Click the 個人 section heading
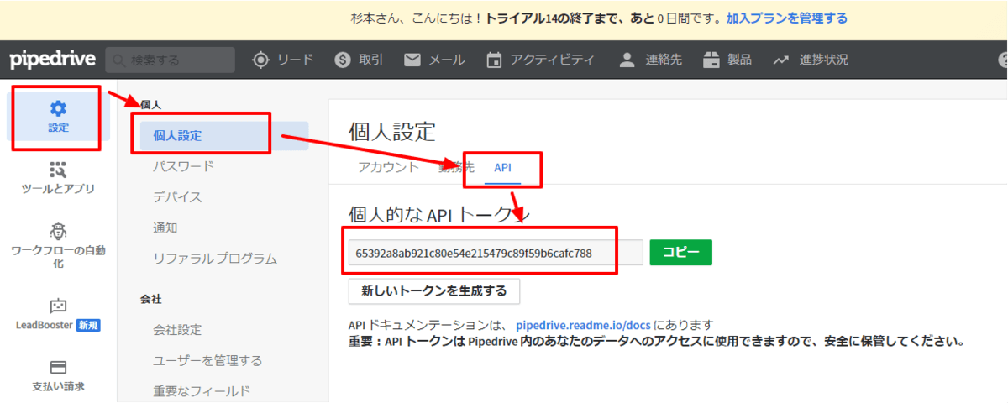The width and height of the screenshot is (1008, 403). (x=150, y=105)
